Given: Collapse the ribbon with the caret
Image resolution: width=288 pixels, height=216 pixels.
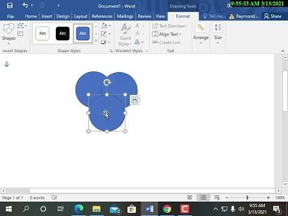Looking at the screenshot, I should click(283, 51).
